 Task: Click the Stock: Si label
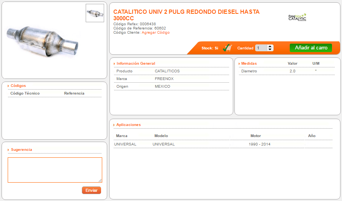[x=210, y=48]
